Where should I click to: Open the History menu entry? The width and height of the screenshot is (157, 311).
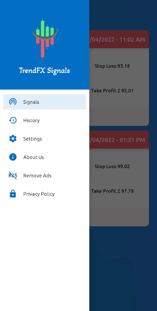coord(45,120)
